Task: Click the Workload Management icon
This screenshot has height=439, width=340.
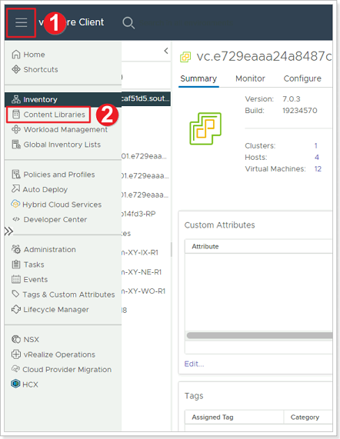Action: (16, 129)
